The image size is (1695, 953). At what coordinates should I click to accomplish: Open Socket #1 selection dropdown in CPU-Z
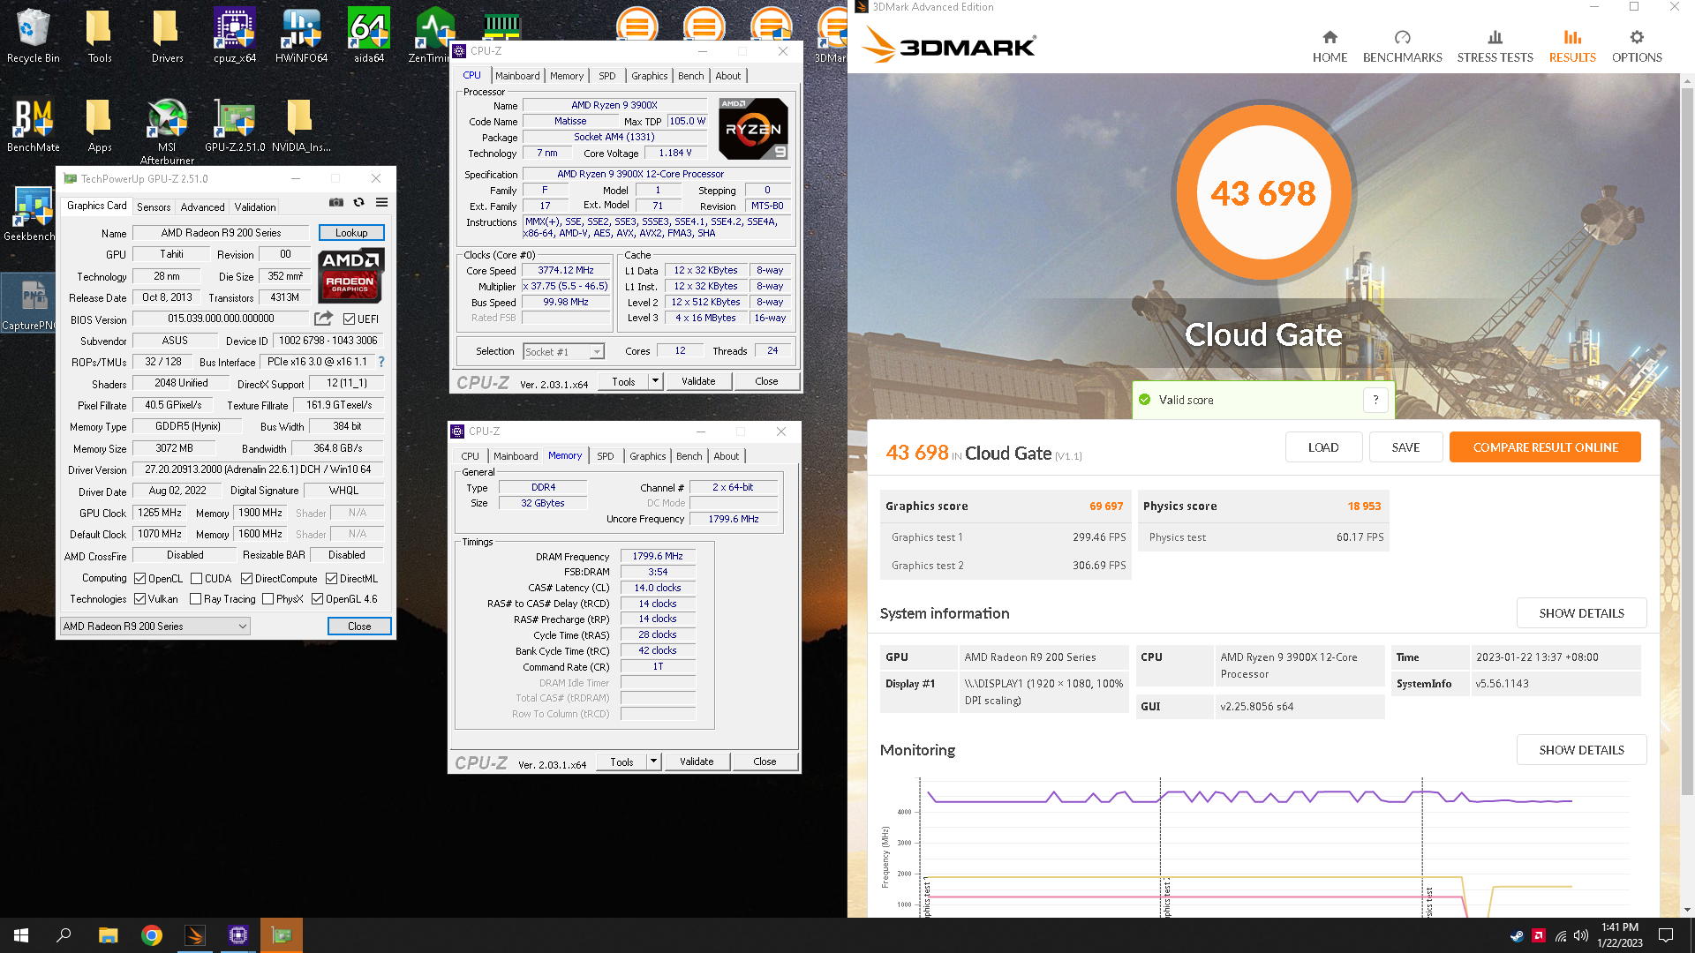coord(563,351)
